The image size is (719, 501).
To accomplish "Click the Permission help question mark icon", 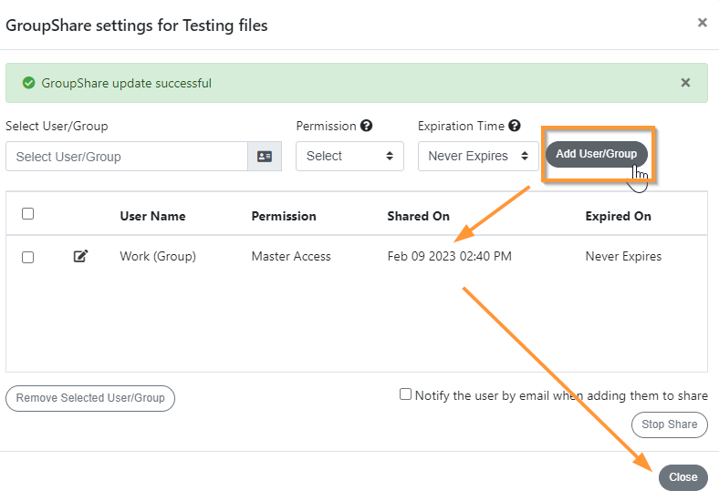I will (x=366, y=126).
